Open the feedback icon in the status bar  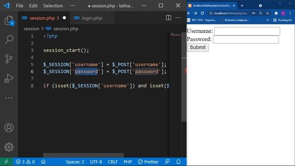pyautogui.click(x=167, y=162)
